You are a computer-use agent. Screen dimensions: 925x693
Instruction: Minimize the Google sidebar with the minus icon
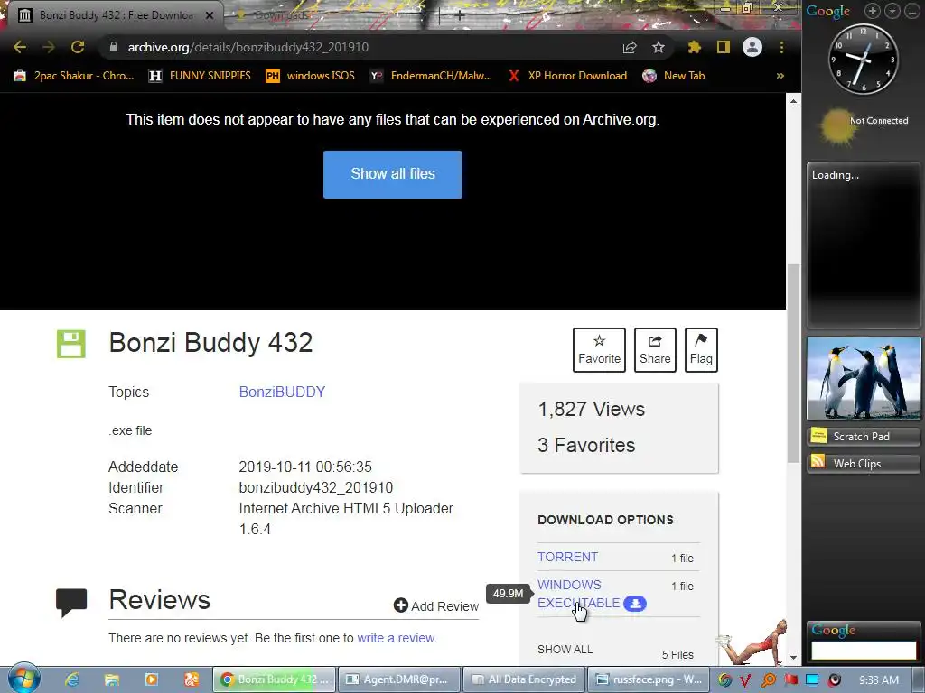[912, 11]
